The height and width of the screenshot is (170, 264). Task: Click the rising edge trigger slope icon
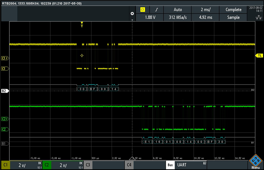click(156, 10)
